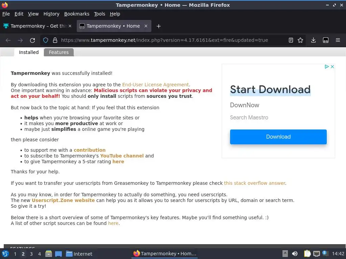Viewport: 346px width, 259px height.
Task: Open the Help menu
Action: [115, 14]
